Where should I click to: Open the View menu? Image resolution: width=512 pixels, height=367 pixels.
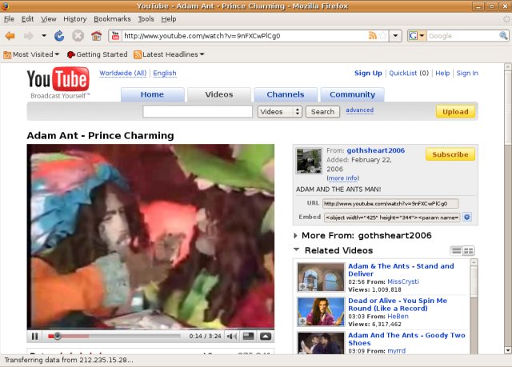(x=49, y=19)
